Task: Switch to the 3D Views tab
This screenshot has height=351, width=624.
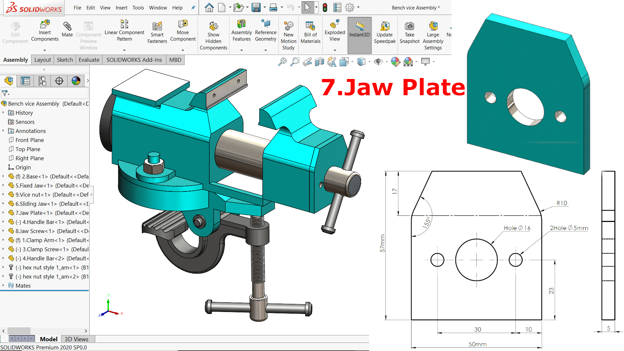Action: (x=76, y=339)
